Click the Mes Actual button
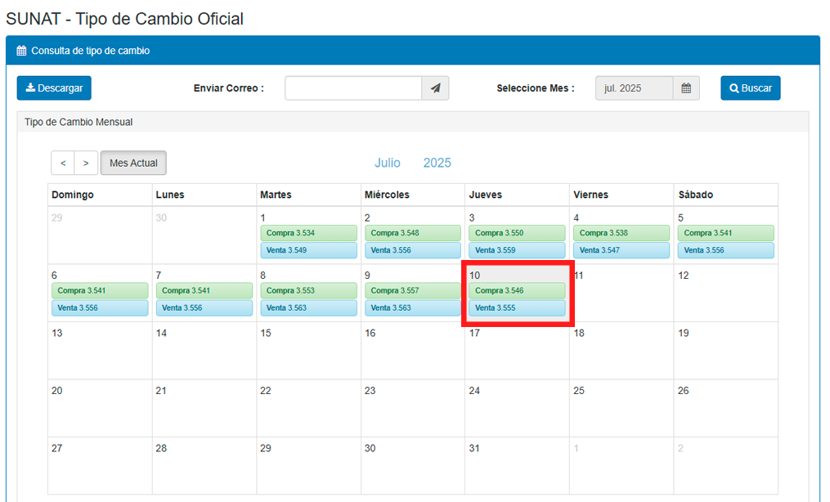 [133, 163]
